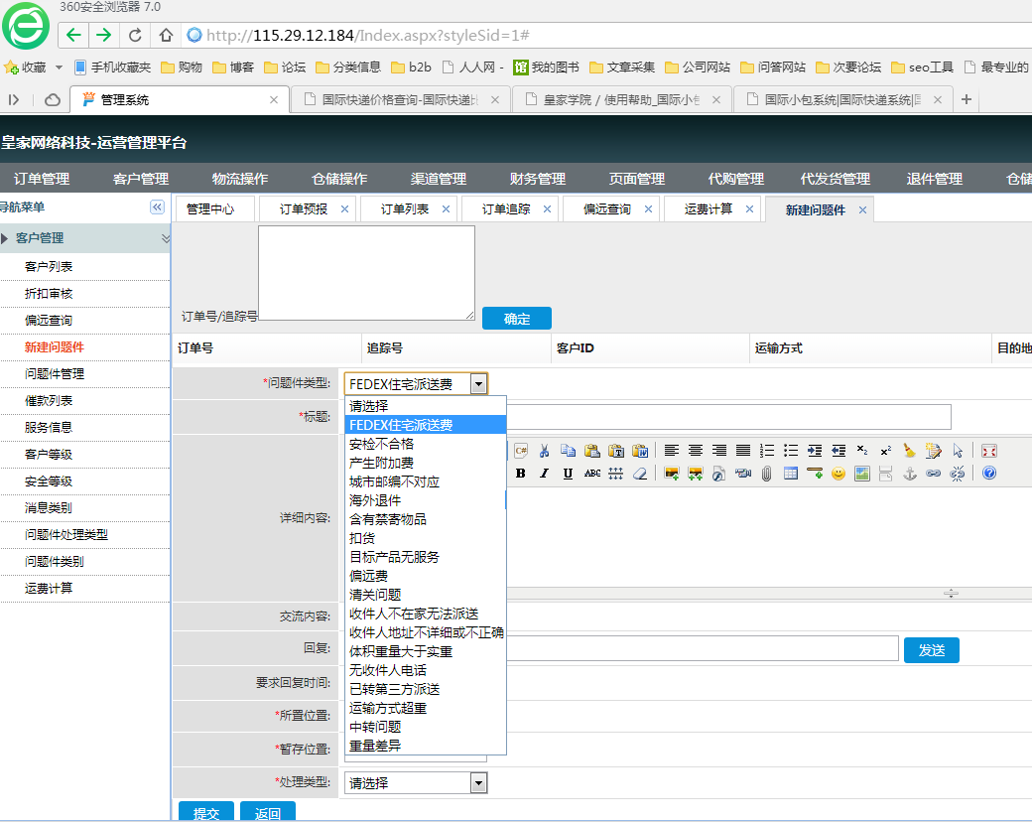Open editor help question mark icon
The image size is (1032, 822).
[x=989, y=473]
